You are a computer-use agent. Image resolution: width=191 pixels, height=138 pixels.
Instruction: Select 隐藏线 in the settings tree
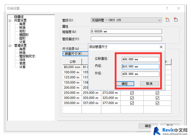(19, 17)
